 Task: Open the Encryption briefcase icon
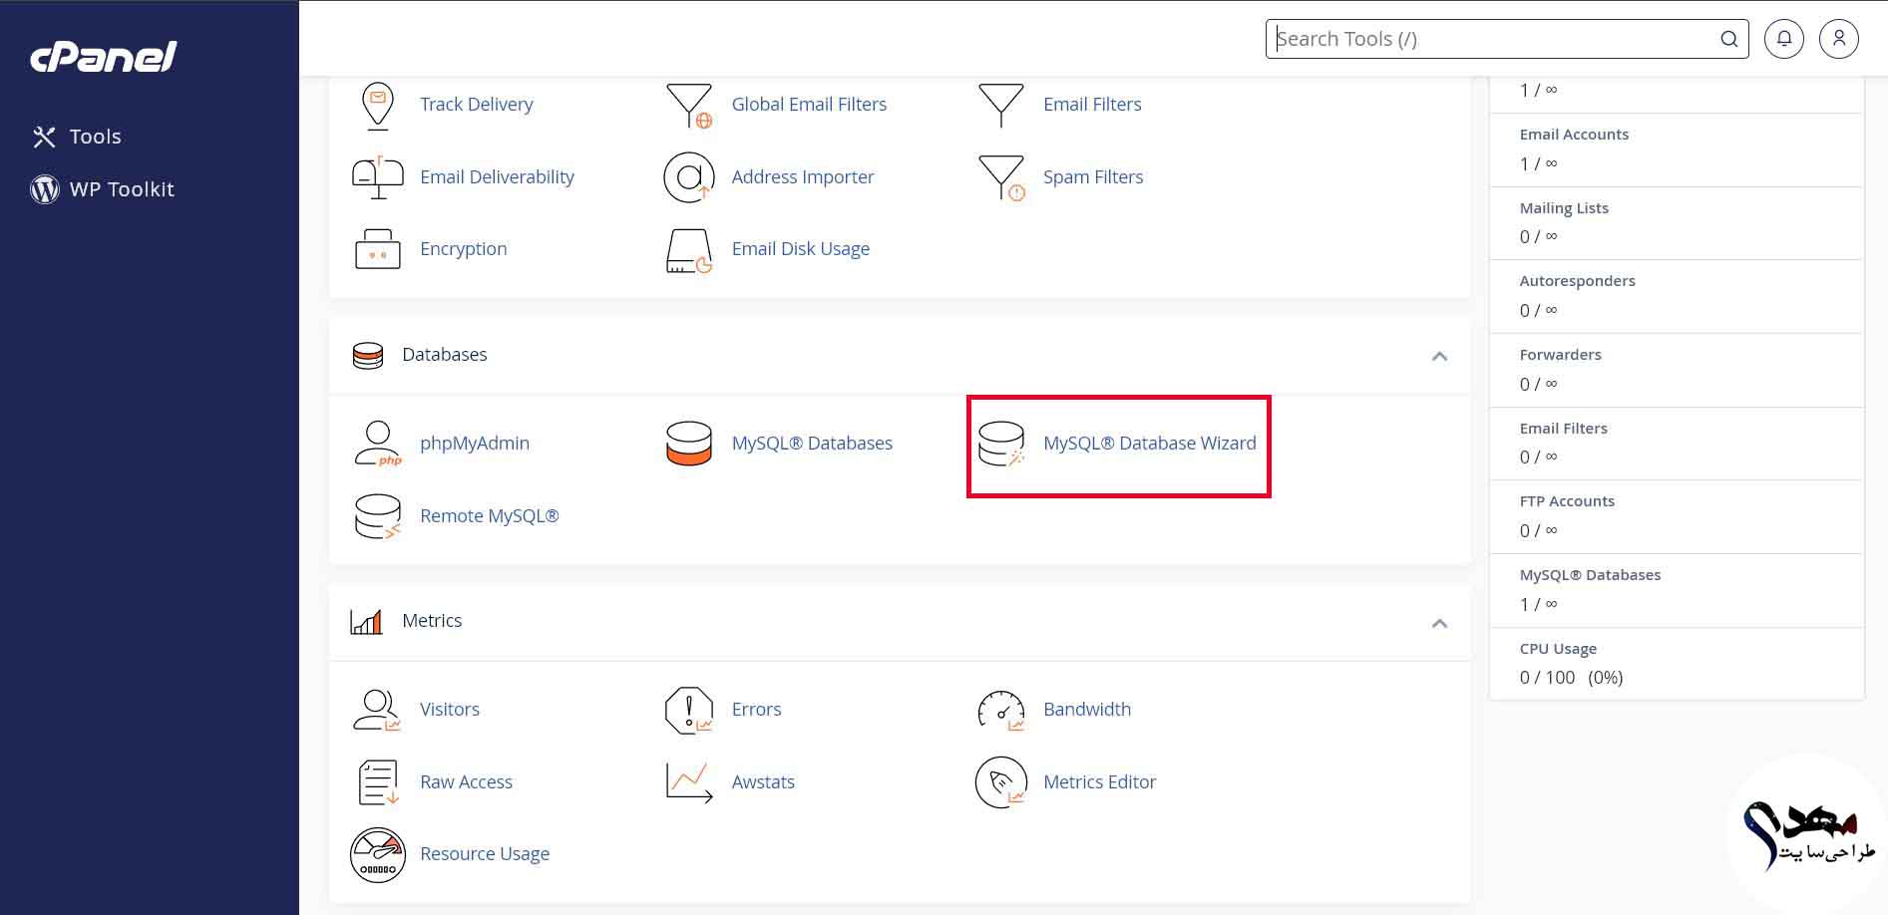(377, 249)
